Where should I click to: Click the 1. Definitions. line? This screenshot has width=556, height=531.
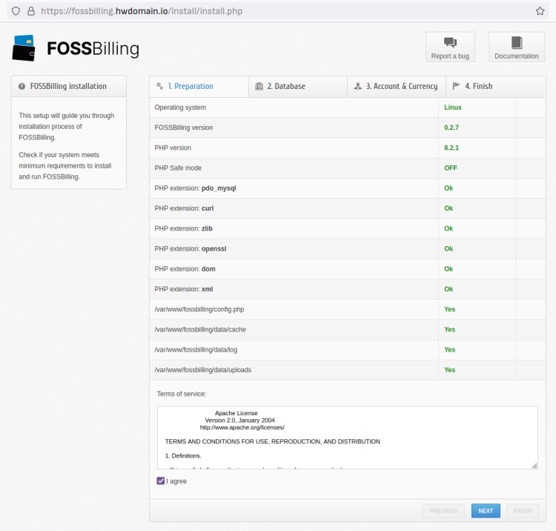tap(183, 456)
